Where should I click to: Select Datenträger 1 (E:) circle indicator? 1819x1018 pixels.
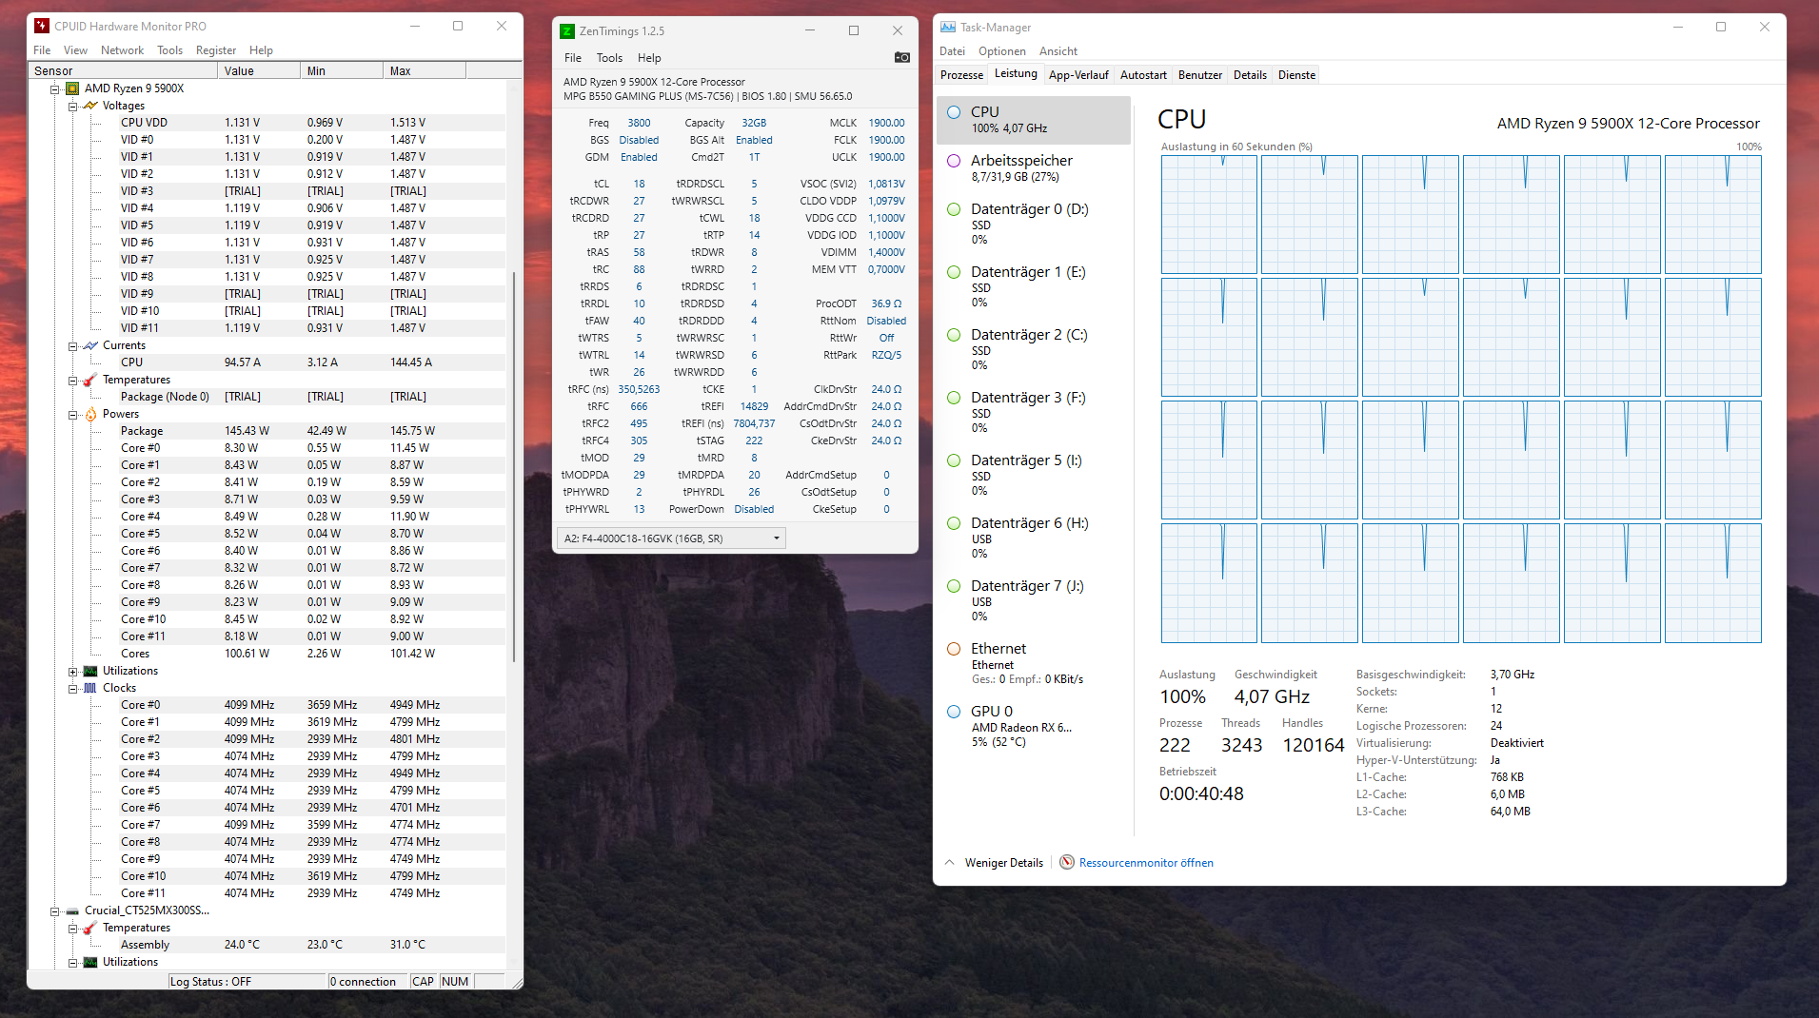954,272
